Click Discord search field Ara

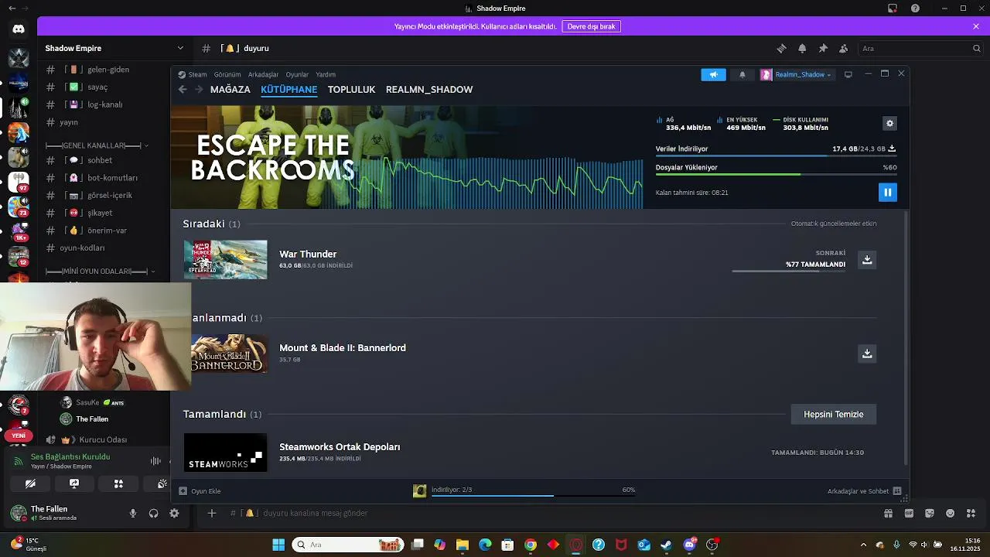[920, 48]
